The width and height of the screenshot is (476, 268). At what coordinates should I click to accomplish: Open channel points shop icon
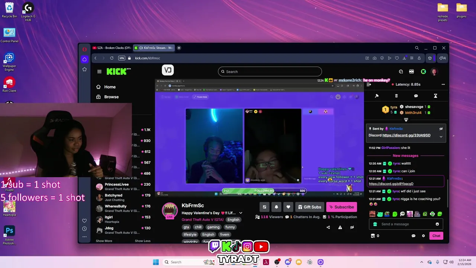[373, 236]
